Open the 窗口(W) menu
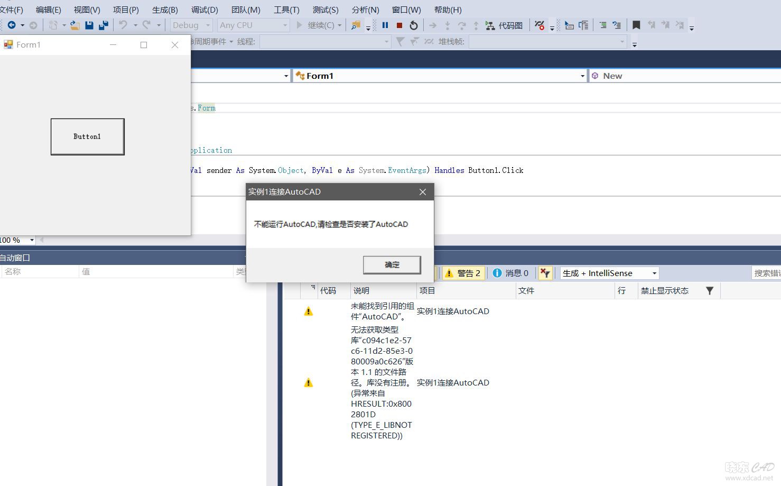Screen dimensions: 781x486 click(406, 10)
